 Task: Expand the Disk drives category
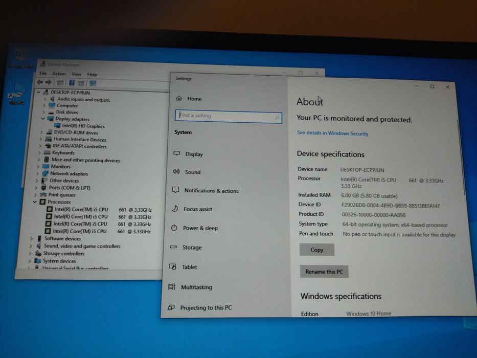coord(43,112)
